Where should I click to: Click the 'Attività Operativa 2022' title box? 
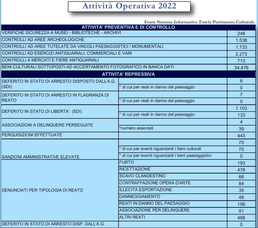pos(129,6)
